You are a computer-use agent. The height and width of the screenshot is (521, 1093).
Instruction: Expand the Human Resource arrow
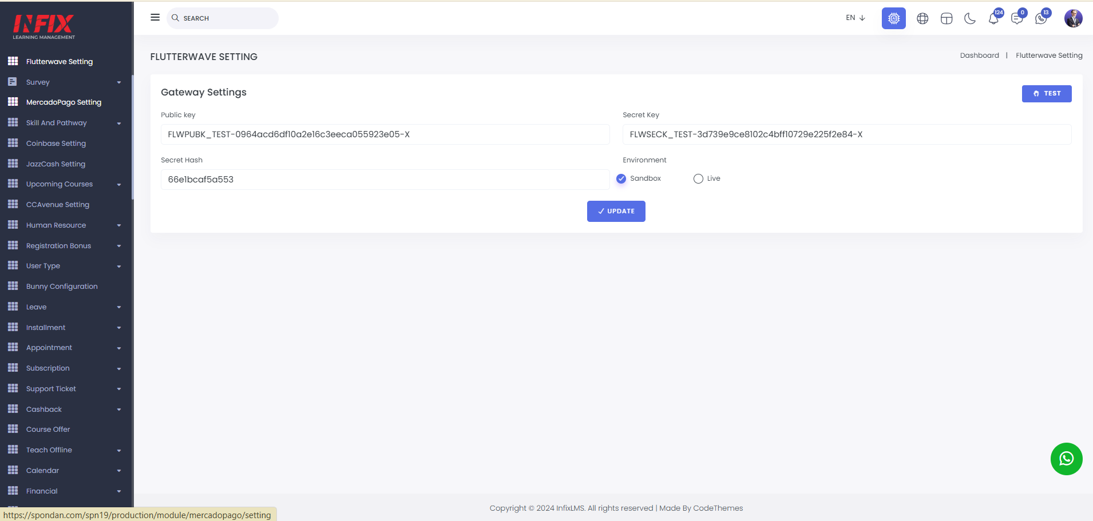119,225
